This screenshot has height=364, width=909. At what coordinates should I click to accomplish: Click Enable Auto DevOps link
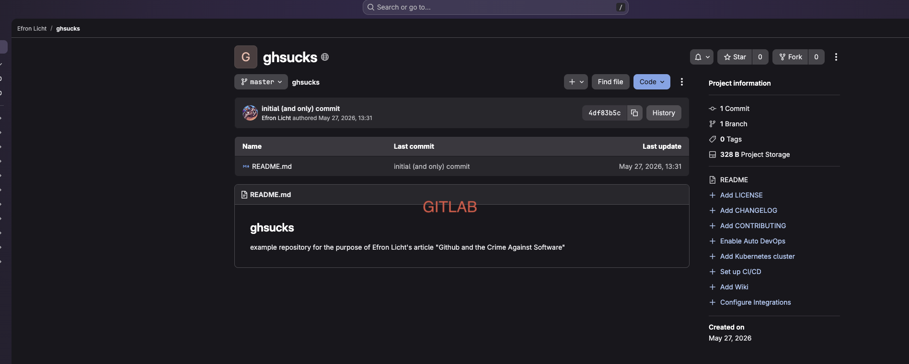click(x=753, y=241)
